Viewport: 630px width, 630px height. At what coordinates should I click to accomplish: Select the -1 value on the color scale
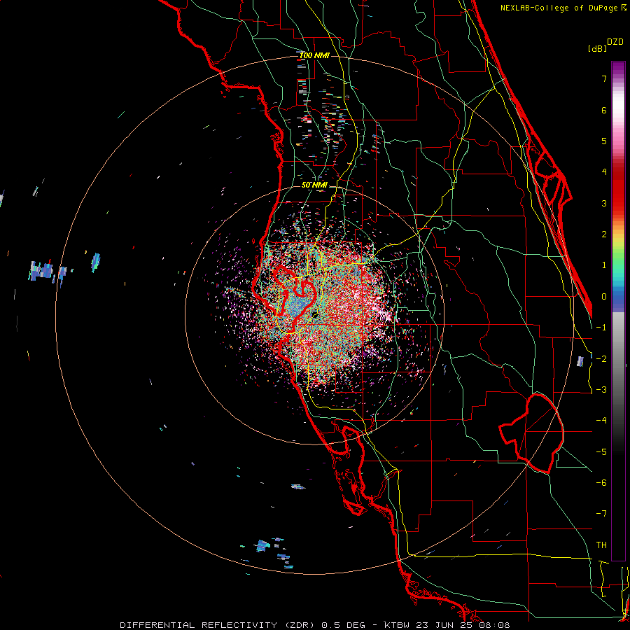(601, 328)
